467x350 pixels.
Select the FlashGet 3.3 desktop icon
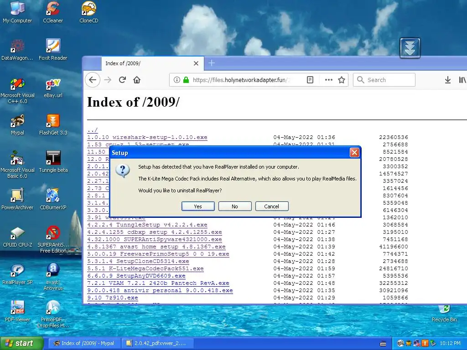coord(53,125)
